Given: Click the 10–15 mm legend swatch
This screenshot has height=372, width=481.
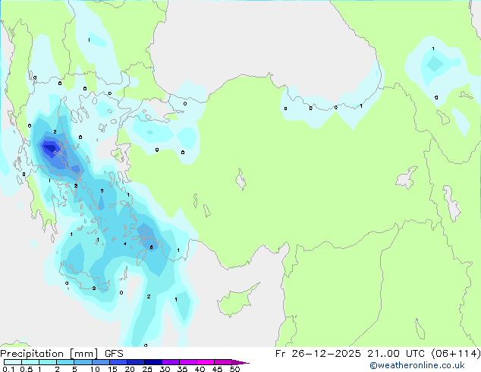Looking at the screenshot, I should pos(101,362).
